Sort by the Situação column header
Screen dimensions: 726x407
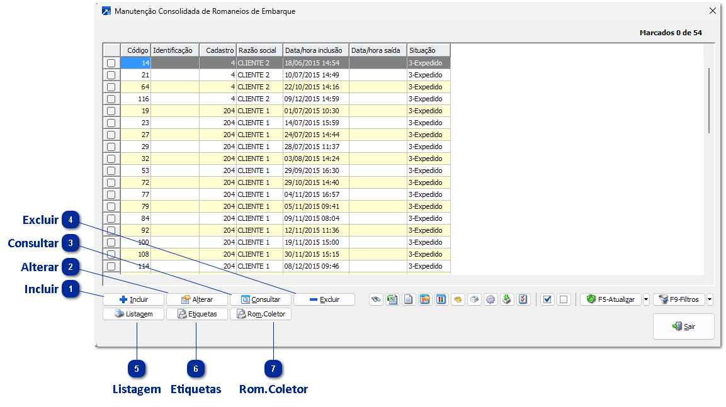428,50
